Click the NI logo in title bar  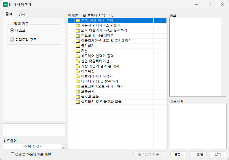tap(5, 5)
